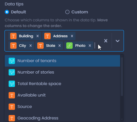Viewport: 137px width, 122px height.
Task: Click text type icon beside Source
Action: tap(12, 107)
